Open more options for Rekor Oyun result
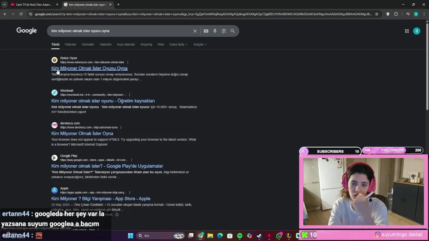Image resolution: width=429 pixels, height=241 pixels. [128, 62]
